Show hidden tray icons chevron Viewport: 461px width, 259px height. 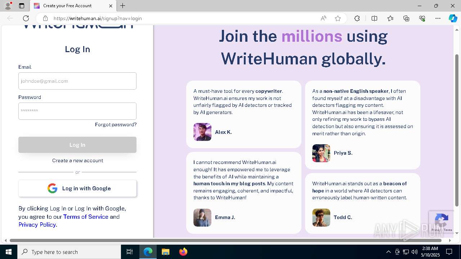388,252
